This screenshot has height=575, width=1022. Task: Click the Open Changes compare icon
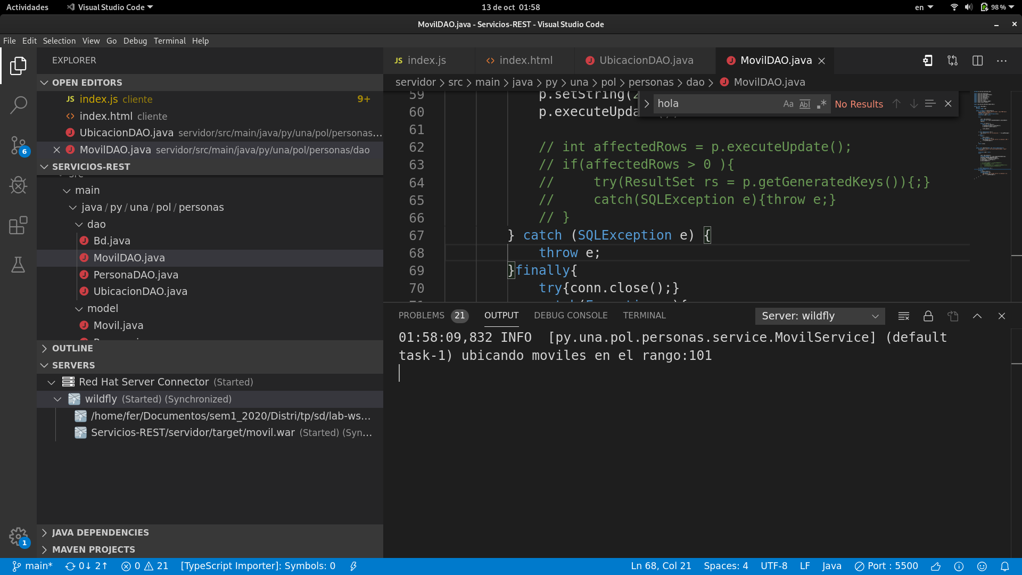click(952, 61)
